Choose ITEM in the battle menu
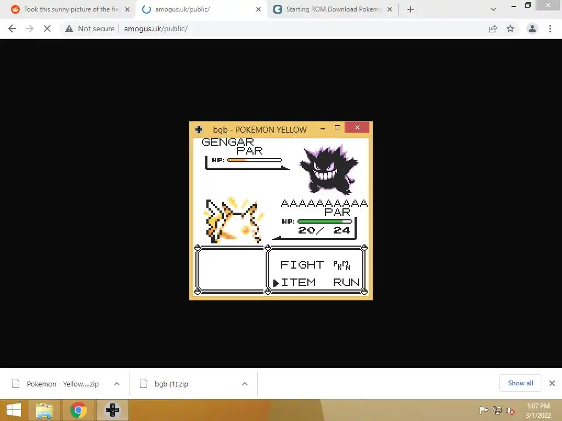This screenshot has height=421, width=562. (298, 282)
